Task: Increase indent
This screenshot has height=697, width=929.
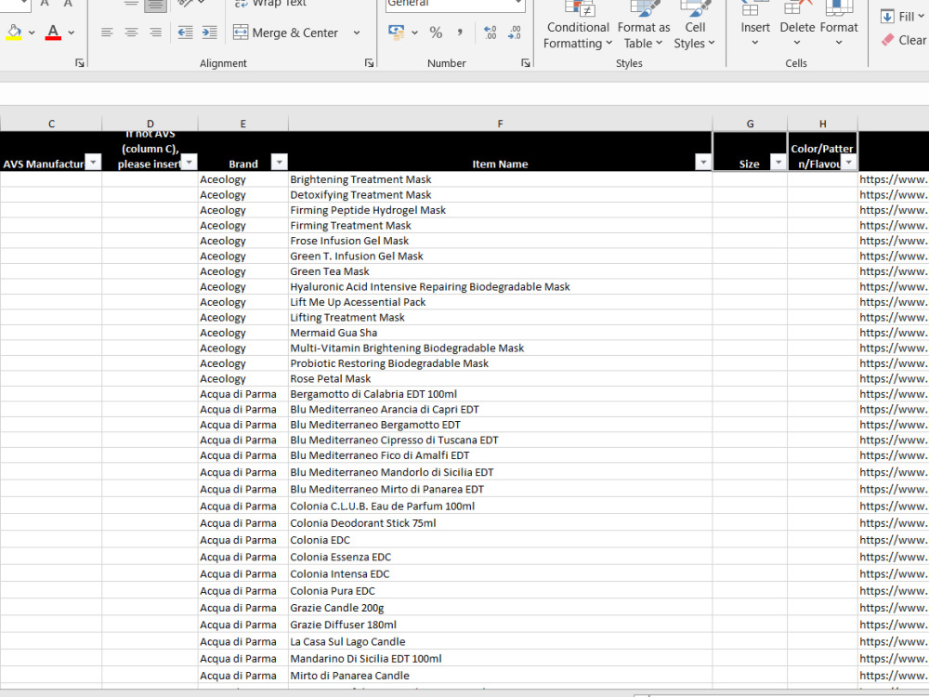Action: coord(210,33)
